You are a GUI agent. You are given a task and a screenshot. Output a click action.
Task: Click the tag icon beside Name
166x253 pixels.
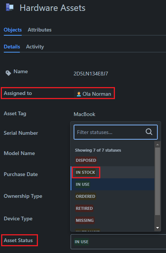click(x=8, y=73)
